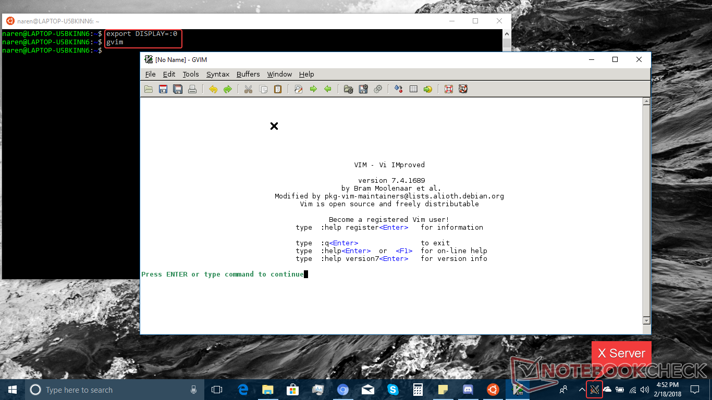Open the Help menu in GVIM
The width and height of the screenshot is (712, 400).
pyautogui.click(x=306, y=74)
